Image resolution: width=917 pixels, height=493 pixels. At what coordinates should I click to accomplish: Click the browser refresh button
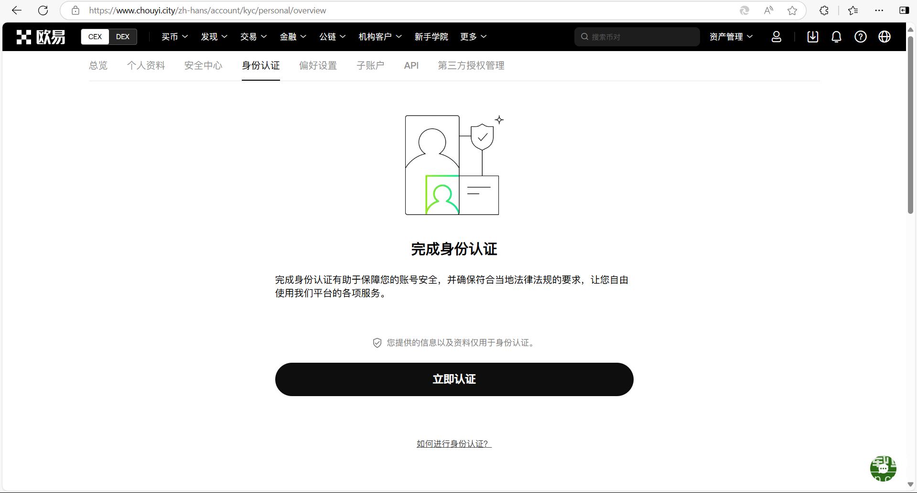(x=43, y=10)
